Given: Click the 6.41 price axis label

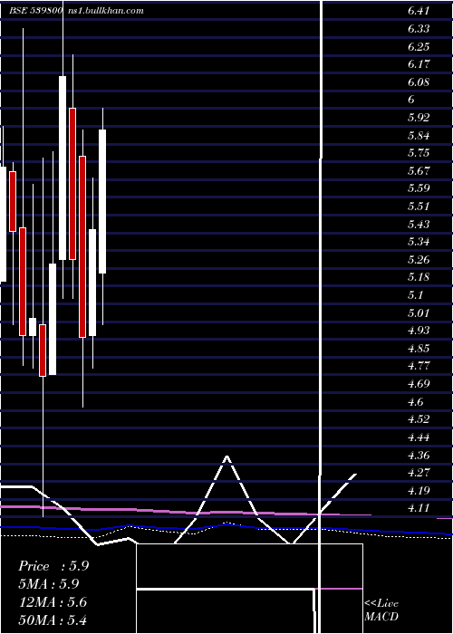Looking at the screenshot, I should click(x=419, y=11).
